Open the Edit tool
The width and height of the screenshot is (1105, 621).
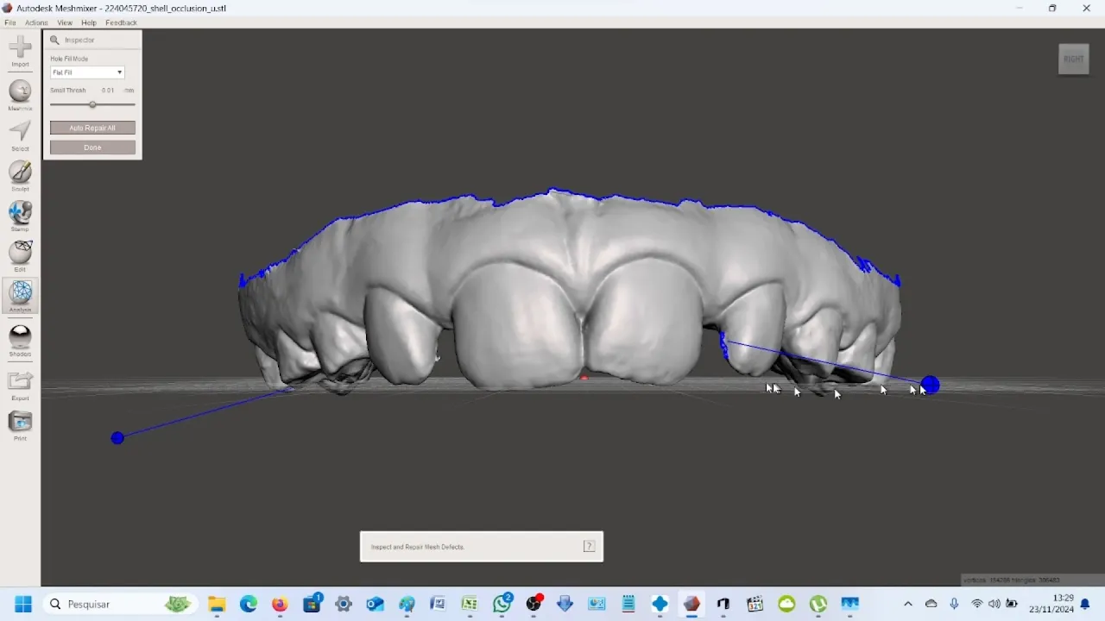tap(20, 256)
